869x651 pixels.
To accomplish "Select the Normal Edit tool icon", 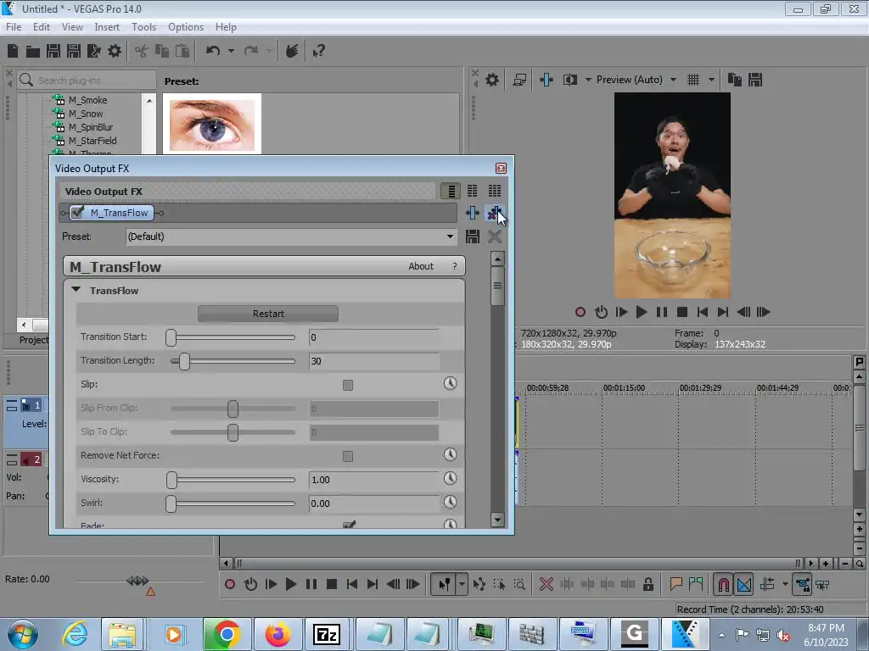I will click(445, 584).
